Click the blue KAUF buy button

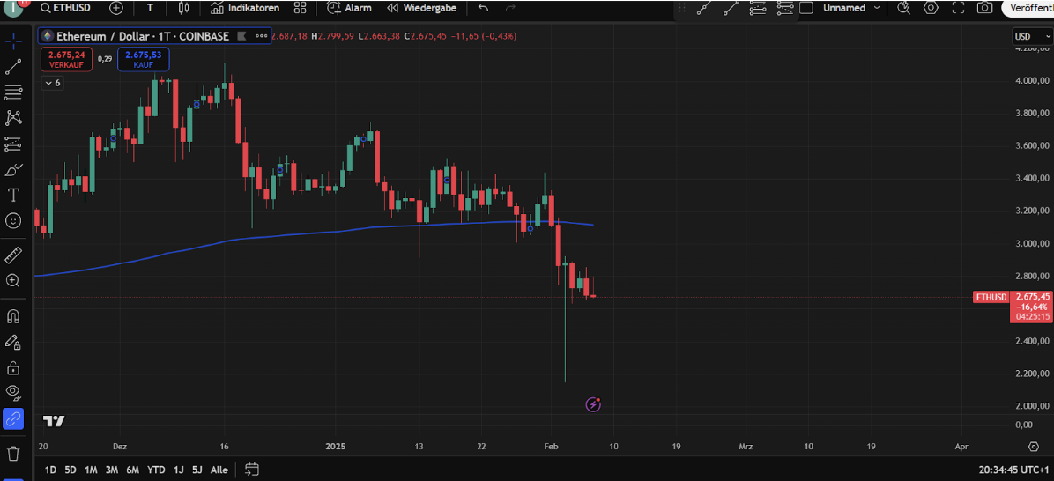tap(143, 59)
